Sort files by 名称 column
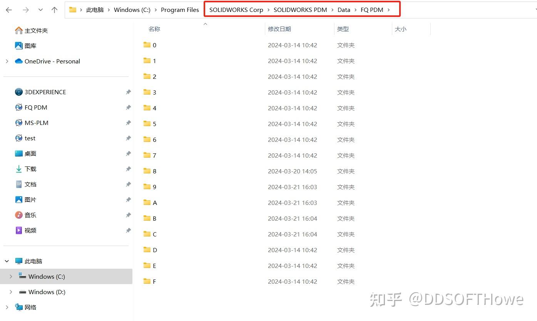This screenshot has width=537, height=321. (x=154, y=29)
